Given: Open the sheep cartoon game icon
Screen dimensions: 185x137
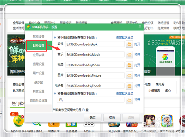Looking at the screenshot, I should (167, 121).
